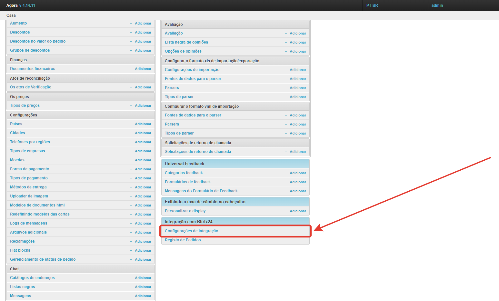Open Solicitações de retorno de chamada list
The width and height of the screenshot is (499, 301).
point(198,152)
